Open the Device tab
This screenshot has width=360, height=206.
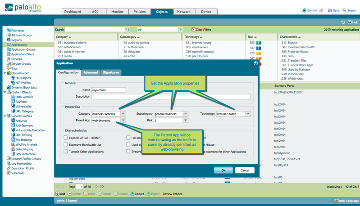(x=206, y=11)
